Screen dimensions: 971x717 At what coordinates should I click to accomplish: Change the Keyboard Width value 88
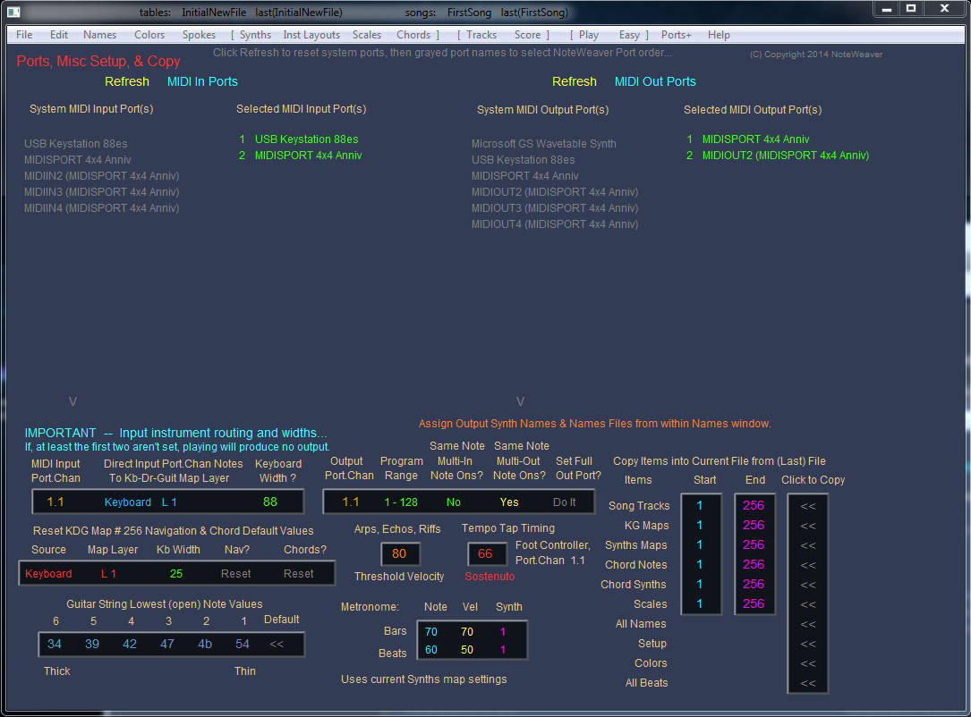coord(270,502)
